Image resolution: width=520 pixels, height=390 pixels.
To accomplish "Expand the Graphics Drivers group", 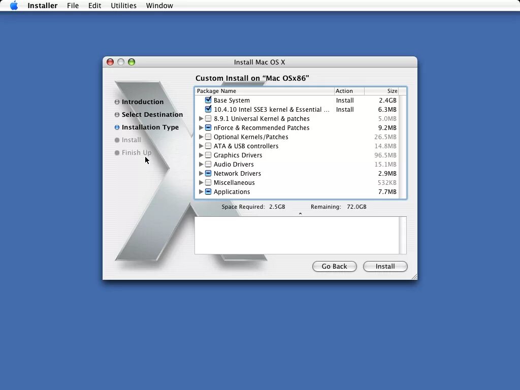I will pos(201,155).
